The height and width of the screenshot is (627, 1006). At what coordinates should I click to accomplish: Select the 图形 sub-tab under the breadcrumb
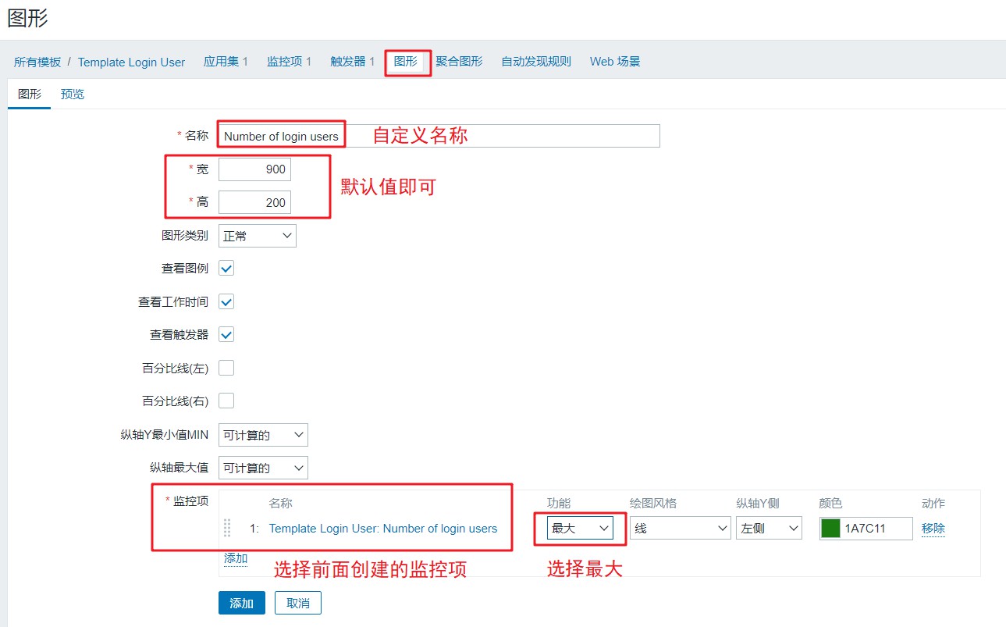pos(30,94)
